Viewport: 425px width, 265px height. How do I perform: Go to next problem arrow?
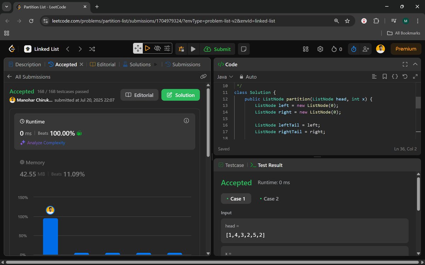[x=80, y=49]
